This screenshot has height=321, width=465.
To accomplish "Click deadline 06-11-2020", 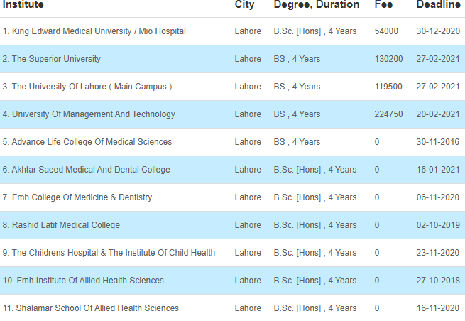I will click(438, 197).
